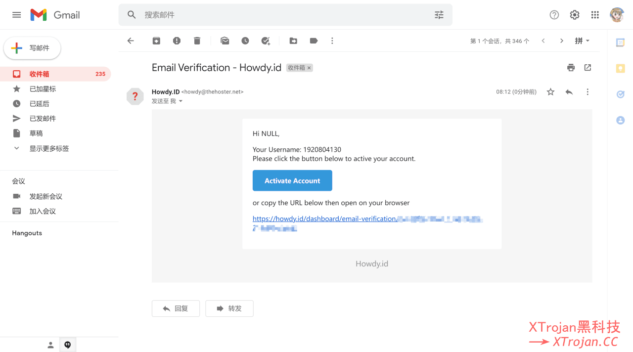Click the Activate Account button

point(292,180)
